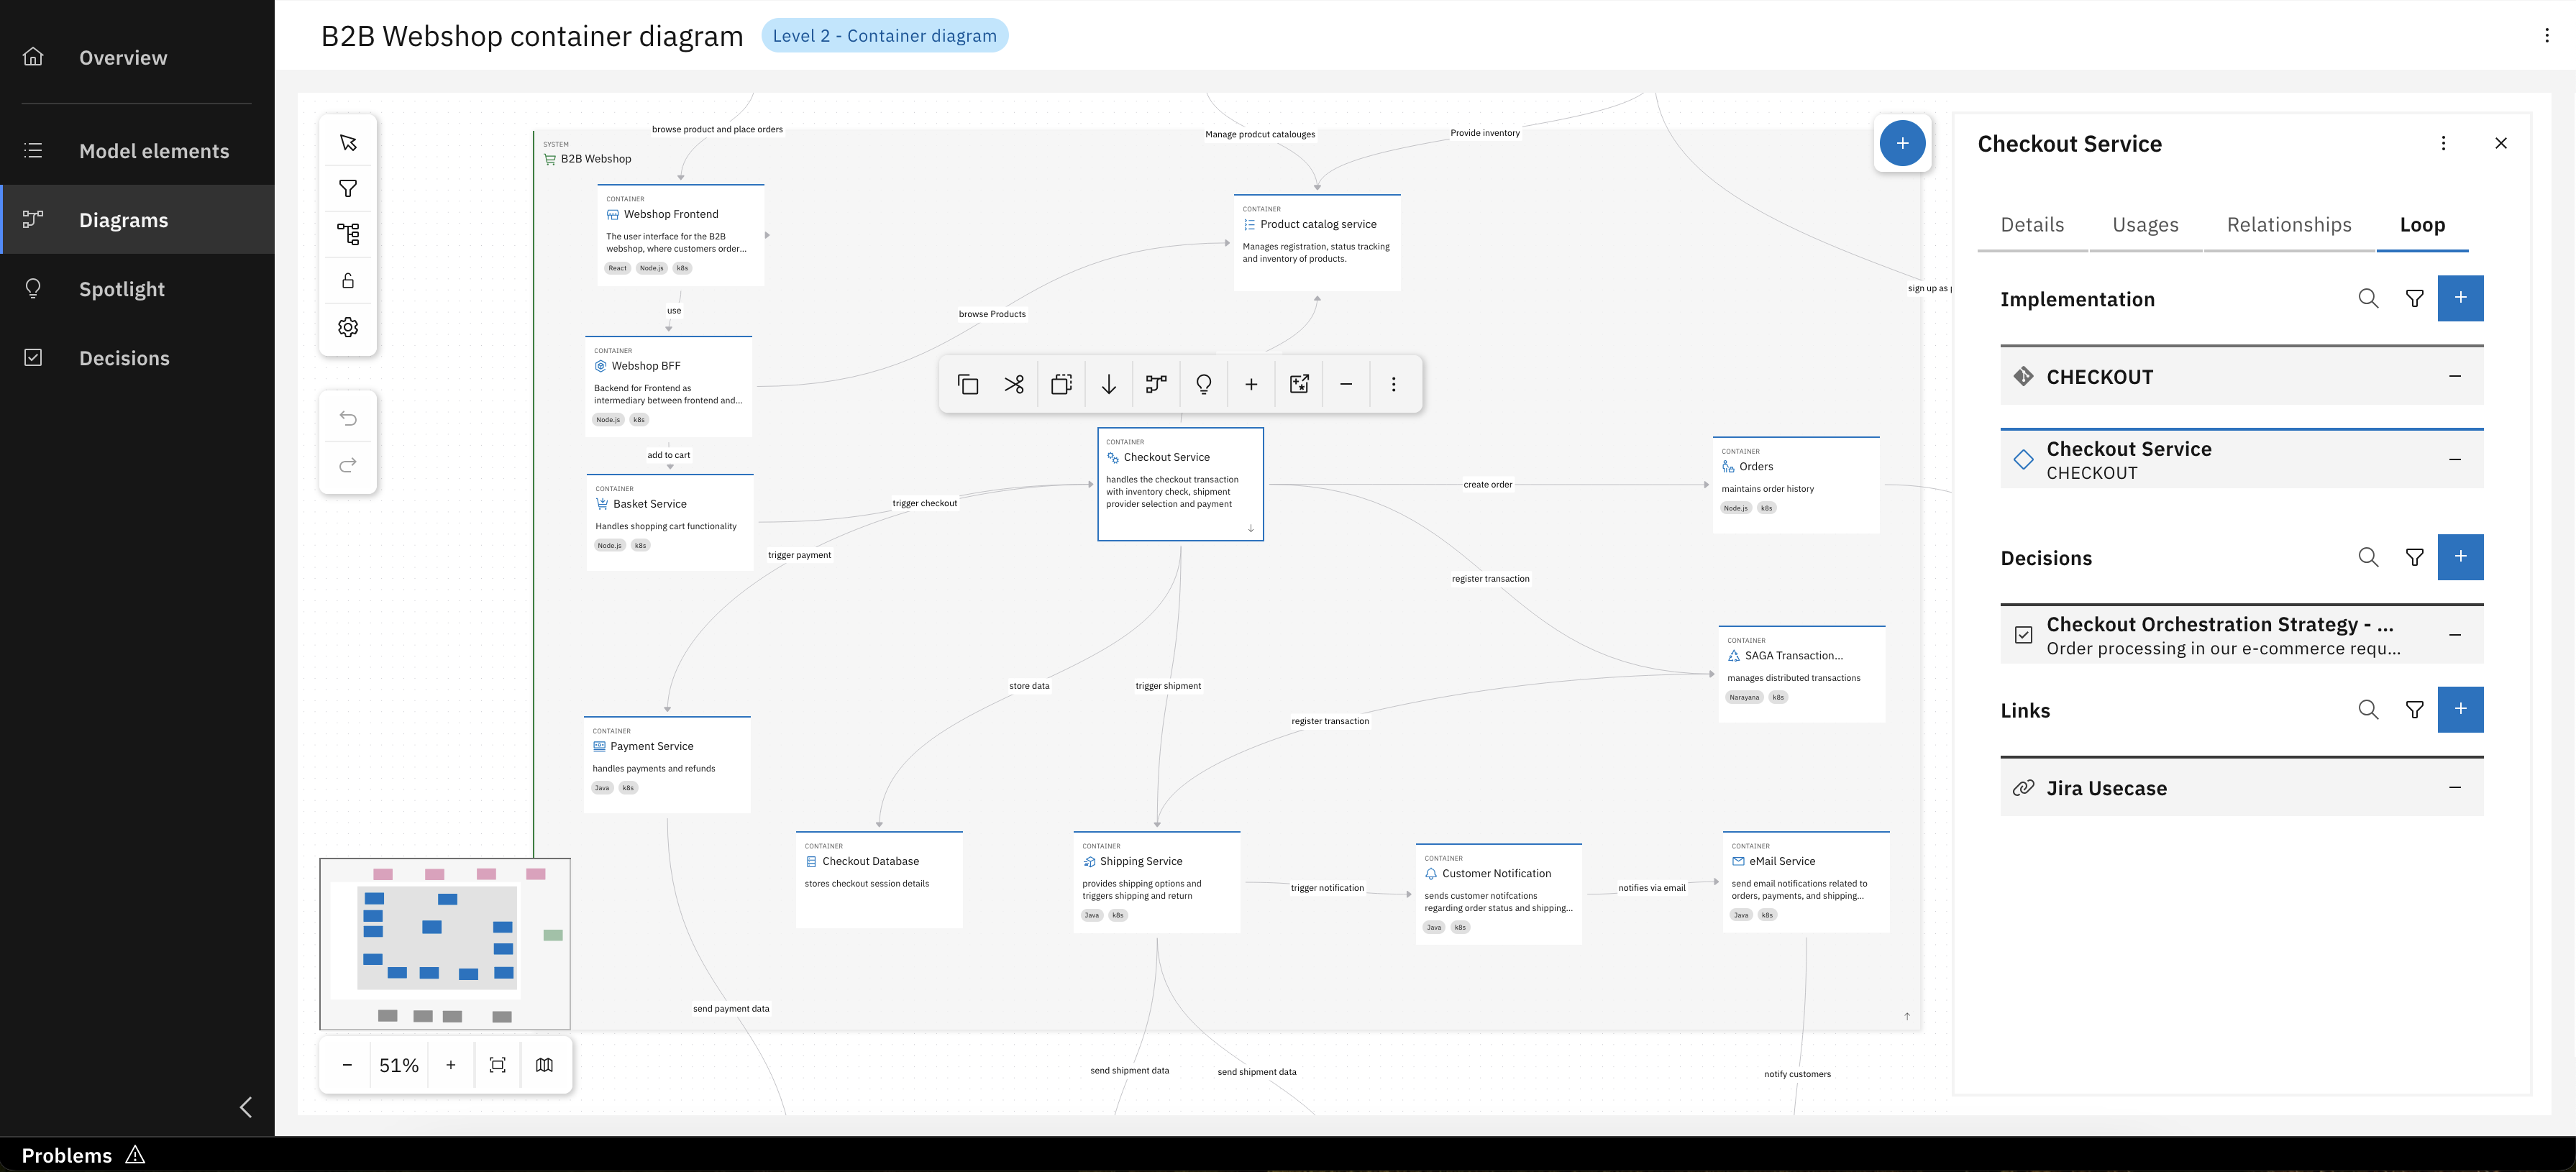Image resolution: width=2576 pixels, height=1172 pixels.
Task: Open the filter tool in the left canvas toolbar
Action: coord(348,189)
